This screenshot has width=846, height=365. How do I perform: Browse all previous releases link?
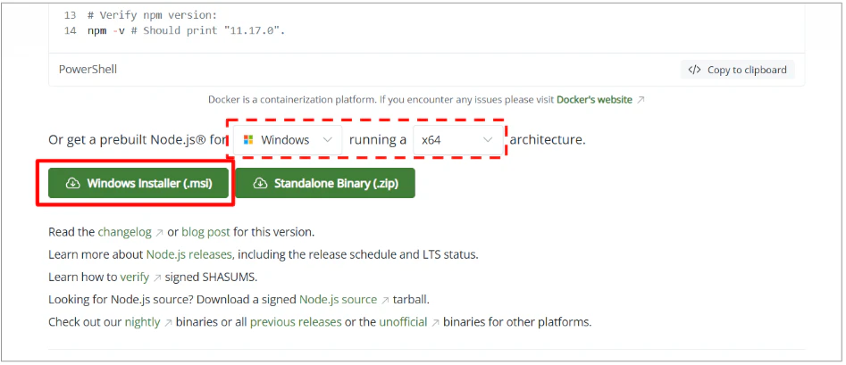296,322
